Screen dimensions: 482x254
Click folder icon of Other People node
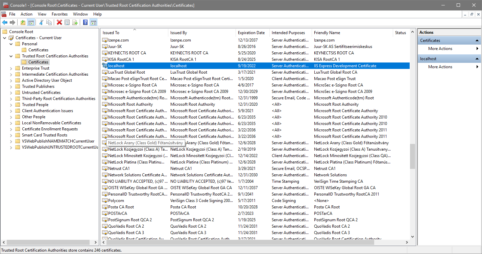(18, 117)
